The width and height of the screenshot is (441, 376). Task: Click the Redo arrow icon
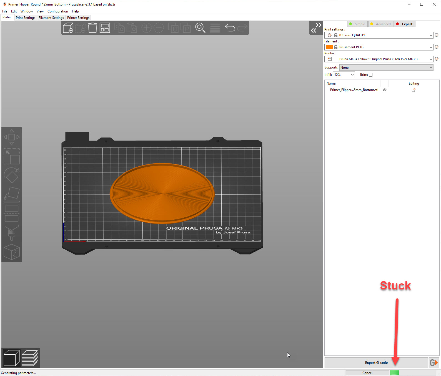pyautogui.click(x=242, y=28)
